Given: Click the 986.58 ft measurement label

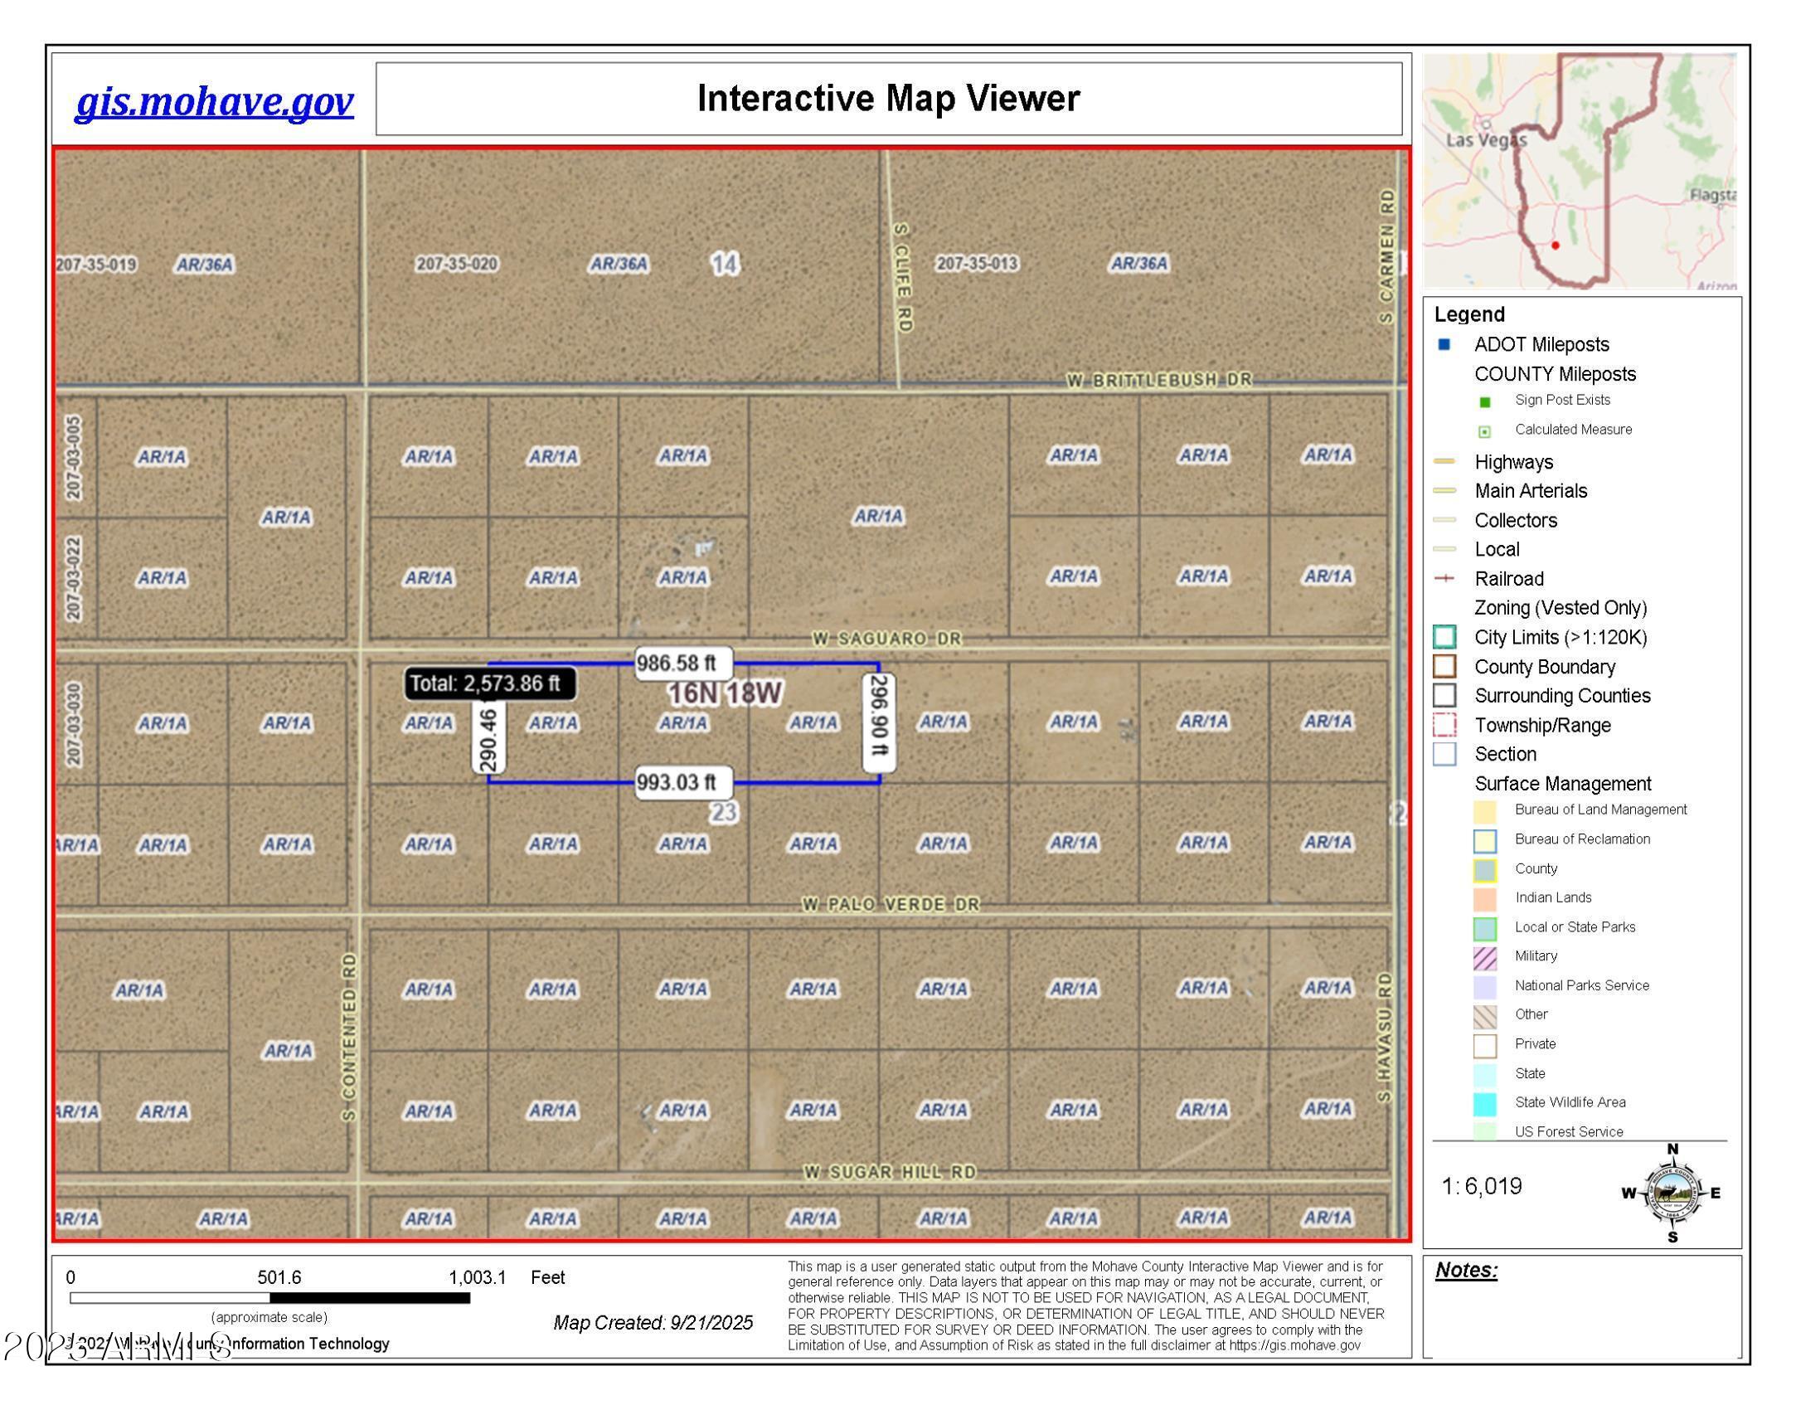Looking at the screenshot, I should point(682,663).
